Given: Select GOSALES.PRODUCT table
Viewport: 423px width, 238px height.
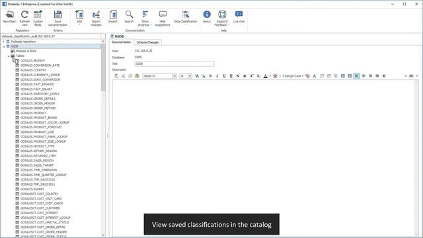Looking at the screenshot, I should click(x=34, y=113).
